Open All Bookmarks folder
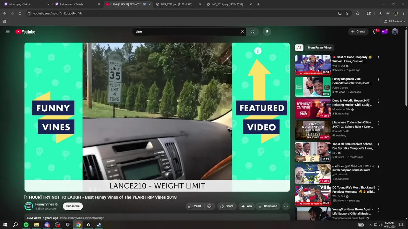408x229 pixels. pyautogui.click(x=394, y=21)
